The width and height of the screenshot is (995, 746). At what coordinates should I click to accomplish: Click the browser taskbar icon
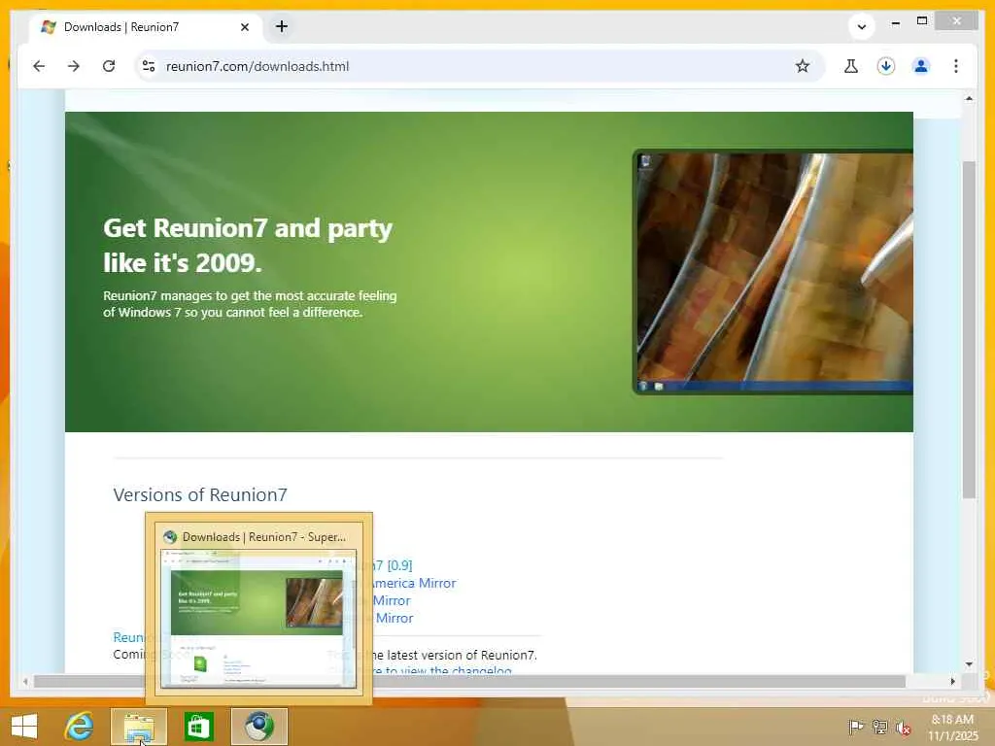pos(258,727)
